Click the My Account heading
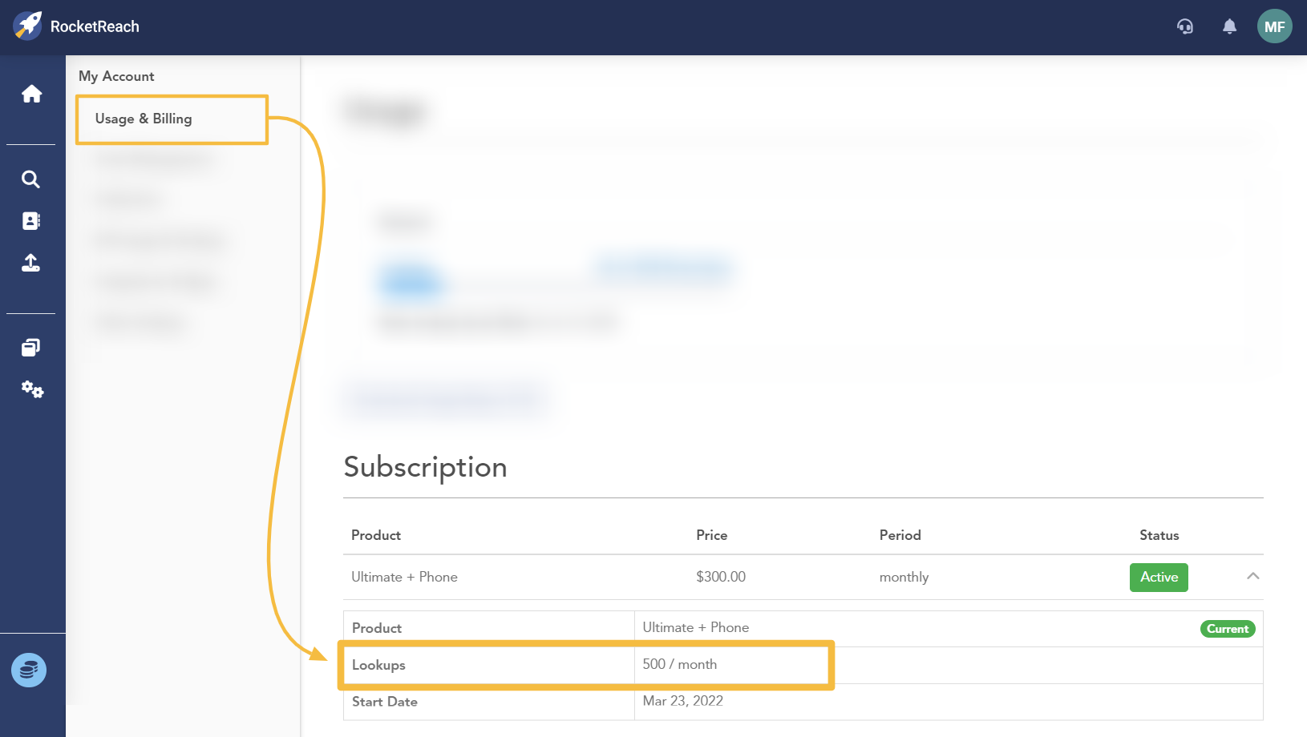This screenshot has height=737, width=1307. point(116,76)
